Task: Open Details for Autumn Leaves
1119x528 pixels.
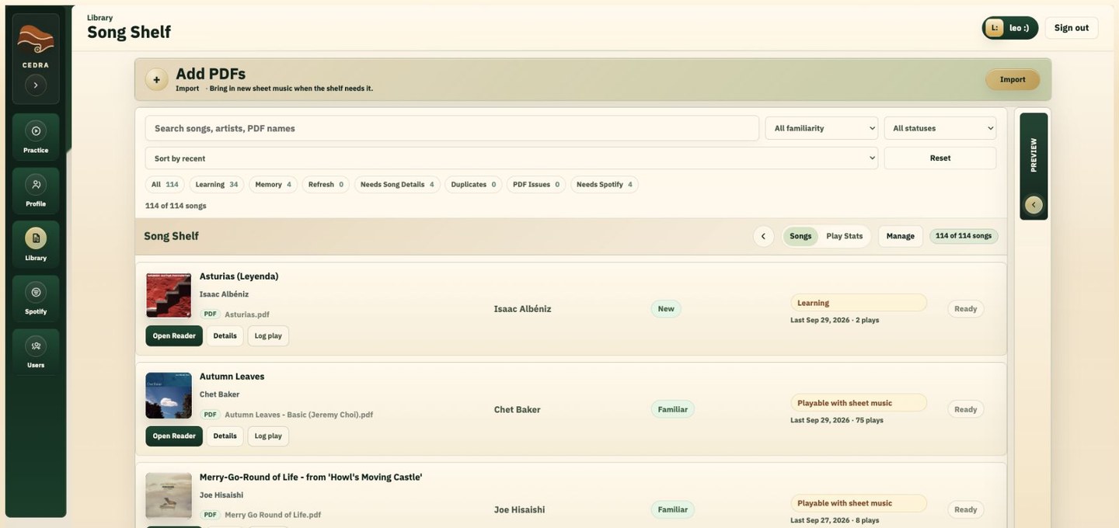Action: (x=225, y=436)
